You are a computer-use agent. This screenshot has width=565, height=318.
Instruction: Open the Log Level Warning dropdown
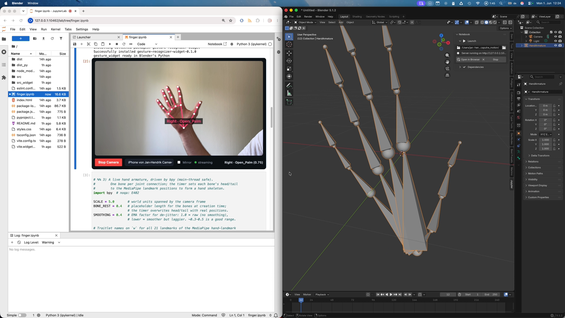tap(51, 242)
